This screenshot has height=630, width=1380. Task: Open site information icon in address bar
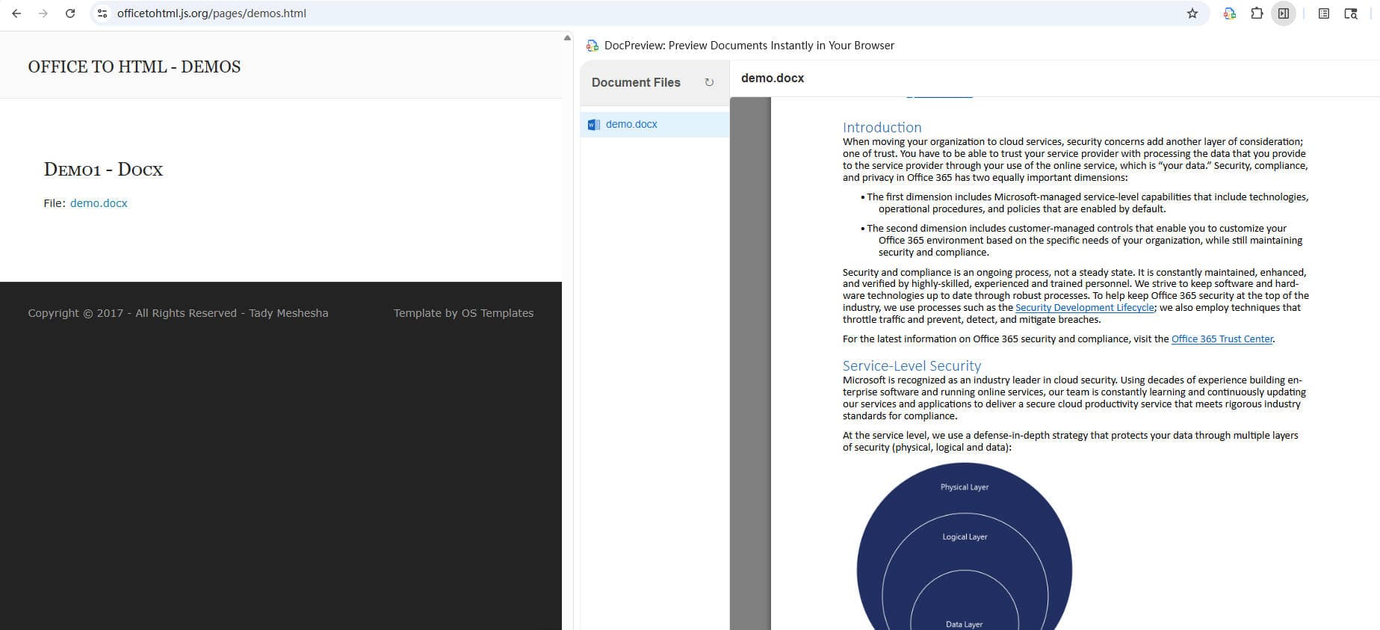102,13
